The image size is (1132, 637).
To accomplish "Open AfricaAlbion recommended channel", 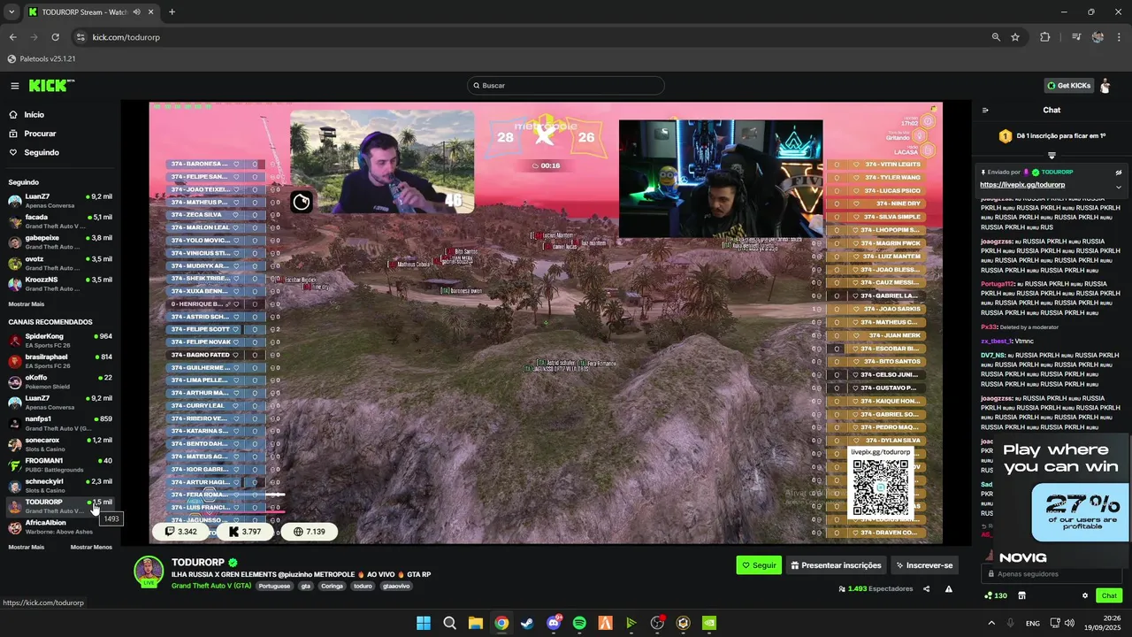I will click(x=60, y=527).
